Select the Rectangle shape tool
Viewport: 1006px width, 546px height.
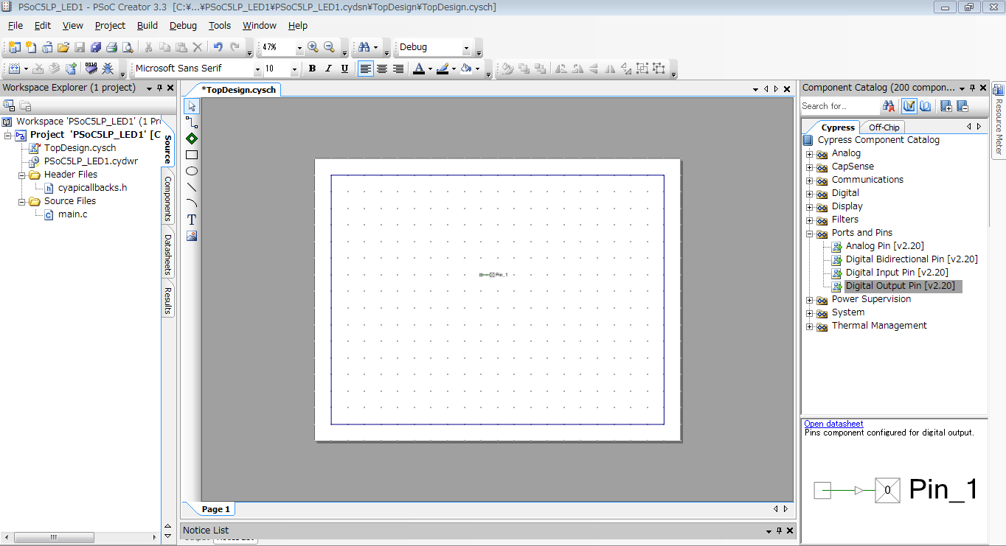point(192,155)
